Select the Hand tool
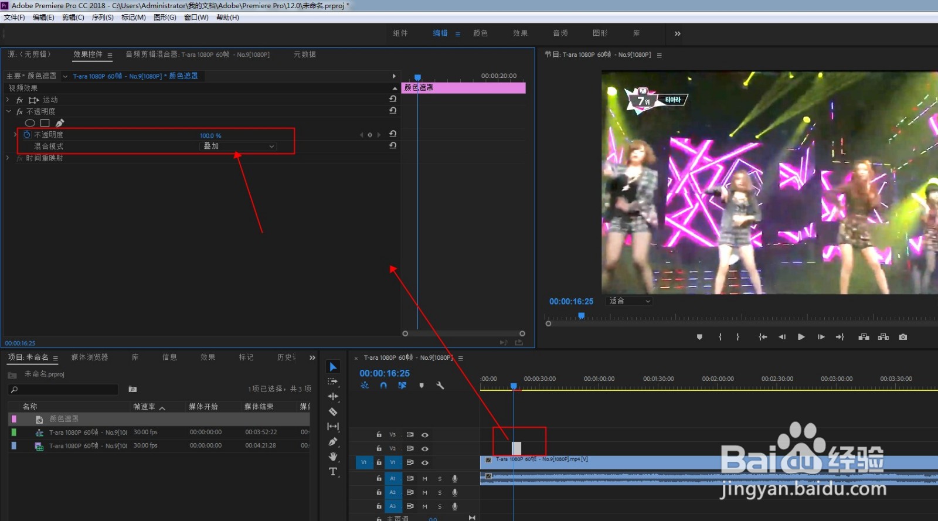The image size is (938, 521). (333, 457)
